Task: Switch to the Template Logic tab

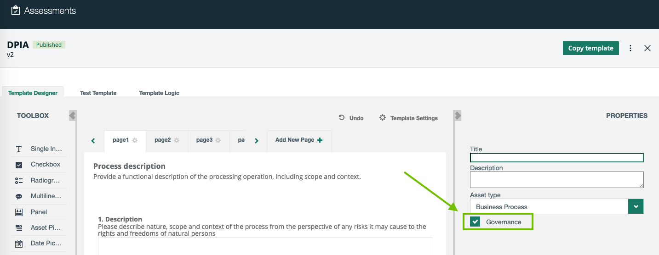Action: tap(159, 93)
